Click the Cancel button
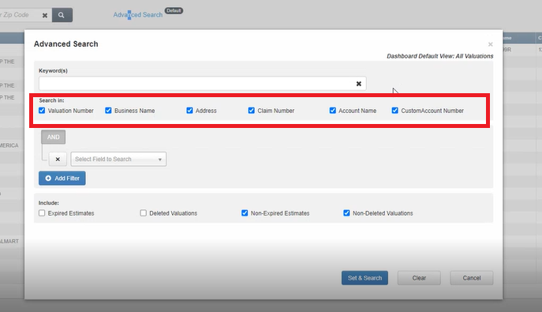The width and height of the screenshot is (542, 312). click(472, 278)
